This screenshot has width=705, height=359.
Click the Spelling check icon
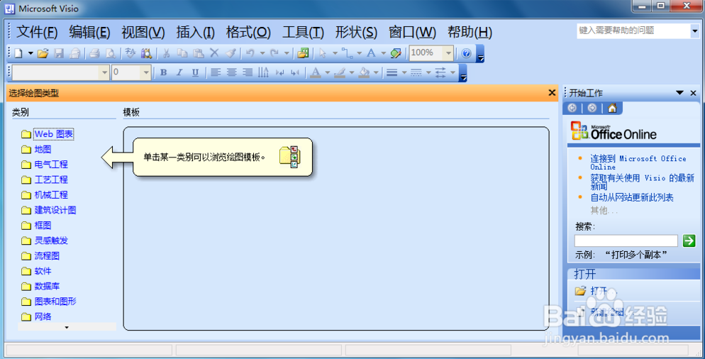tap(131, 53)
